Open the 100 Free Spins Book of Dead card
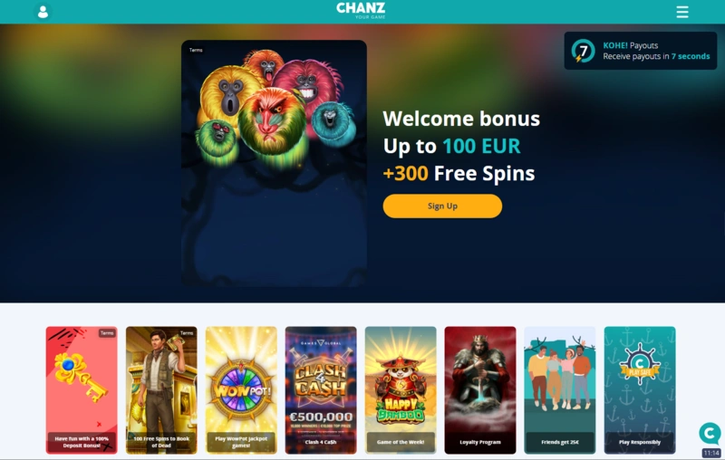The width and height of the screenshot is (725, 460). click(161, 390)
